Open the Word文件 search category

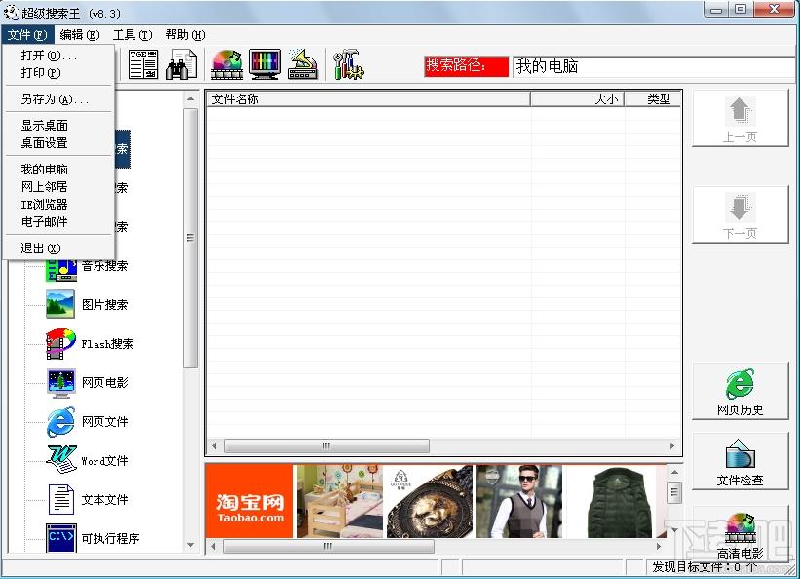(x=104, y=461)
